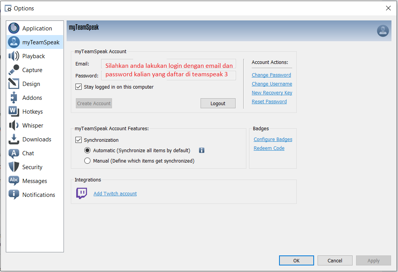Click the Create Account button
The image size is (398, 272).
tap(94, 103)
